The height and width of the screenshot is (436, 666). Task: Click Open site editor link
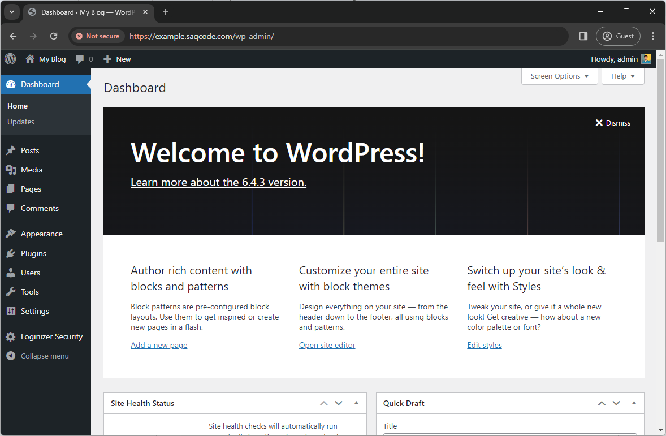tap(327, 345)
